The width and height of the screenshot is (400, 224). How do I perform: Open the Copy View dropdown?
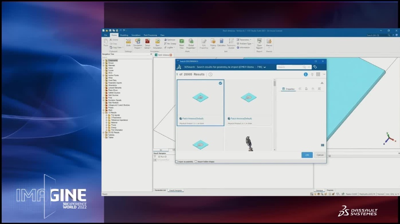pos(117,48)
